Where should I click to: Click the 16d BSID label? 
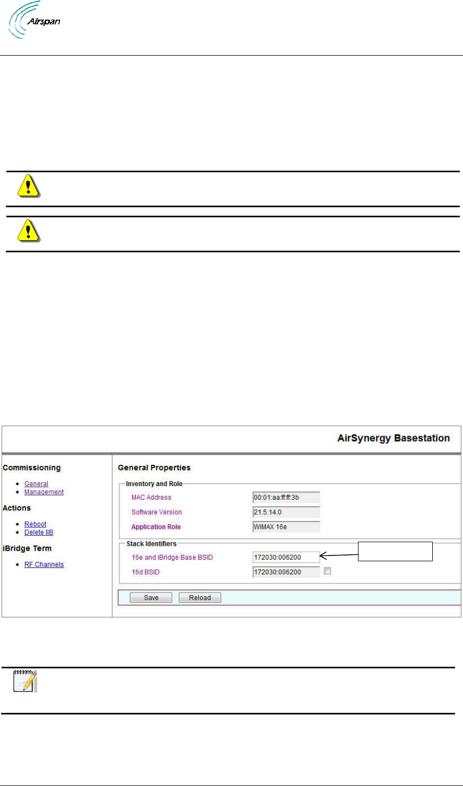click(x=146, y=572)
